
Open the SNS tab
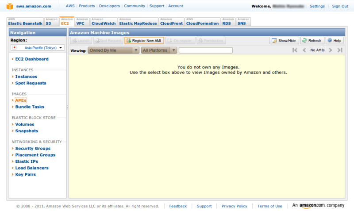tap(243, 22)
